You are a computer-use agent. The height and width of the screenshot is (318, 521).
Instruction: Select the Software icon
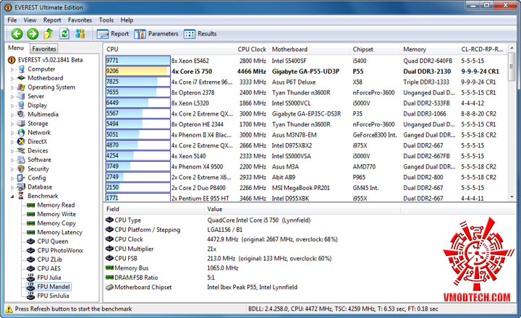coord(21,160)
